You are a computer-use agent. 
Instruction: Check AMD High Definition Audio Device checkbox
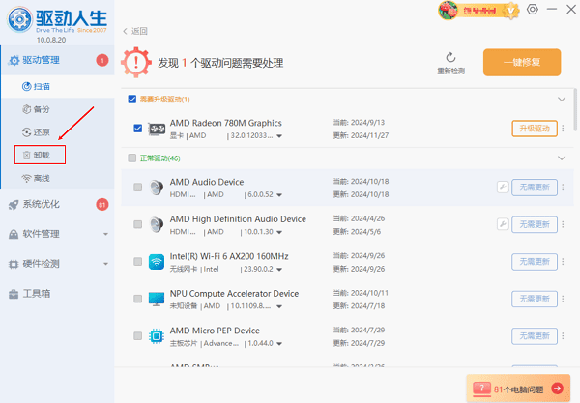click(137, 224)
